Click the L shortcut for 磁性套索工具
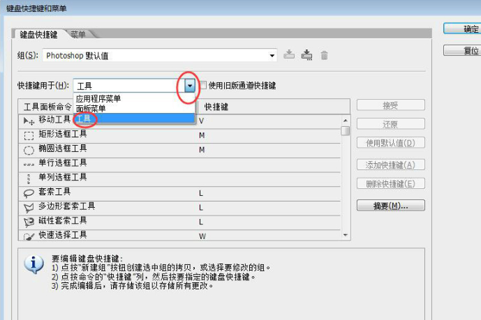This screenshot has height=320, width=481. (201, 222)
